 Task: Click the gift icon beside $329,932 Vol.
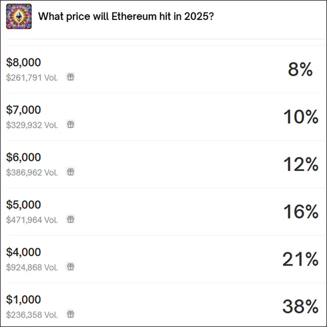pos(71,124)
